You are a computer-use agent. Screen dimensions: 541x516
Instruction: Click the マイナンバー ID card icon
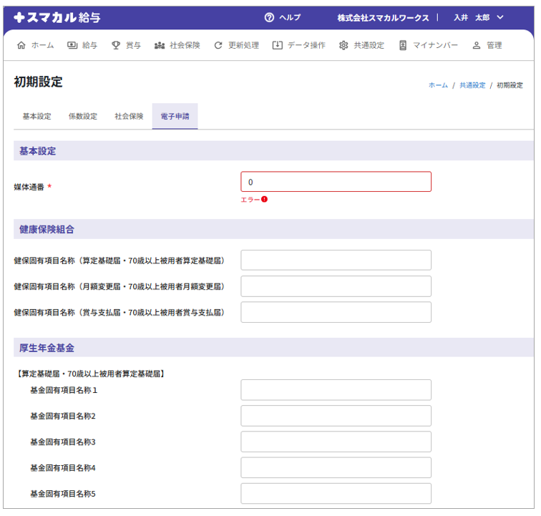click(403, 45)
